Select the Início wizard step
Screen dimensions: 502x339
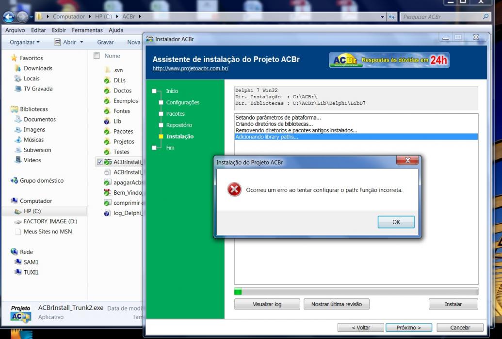[x=172, y=91]
